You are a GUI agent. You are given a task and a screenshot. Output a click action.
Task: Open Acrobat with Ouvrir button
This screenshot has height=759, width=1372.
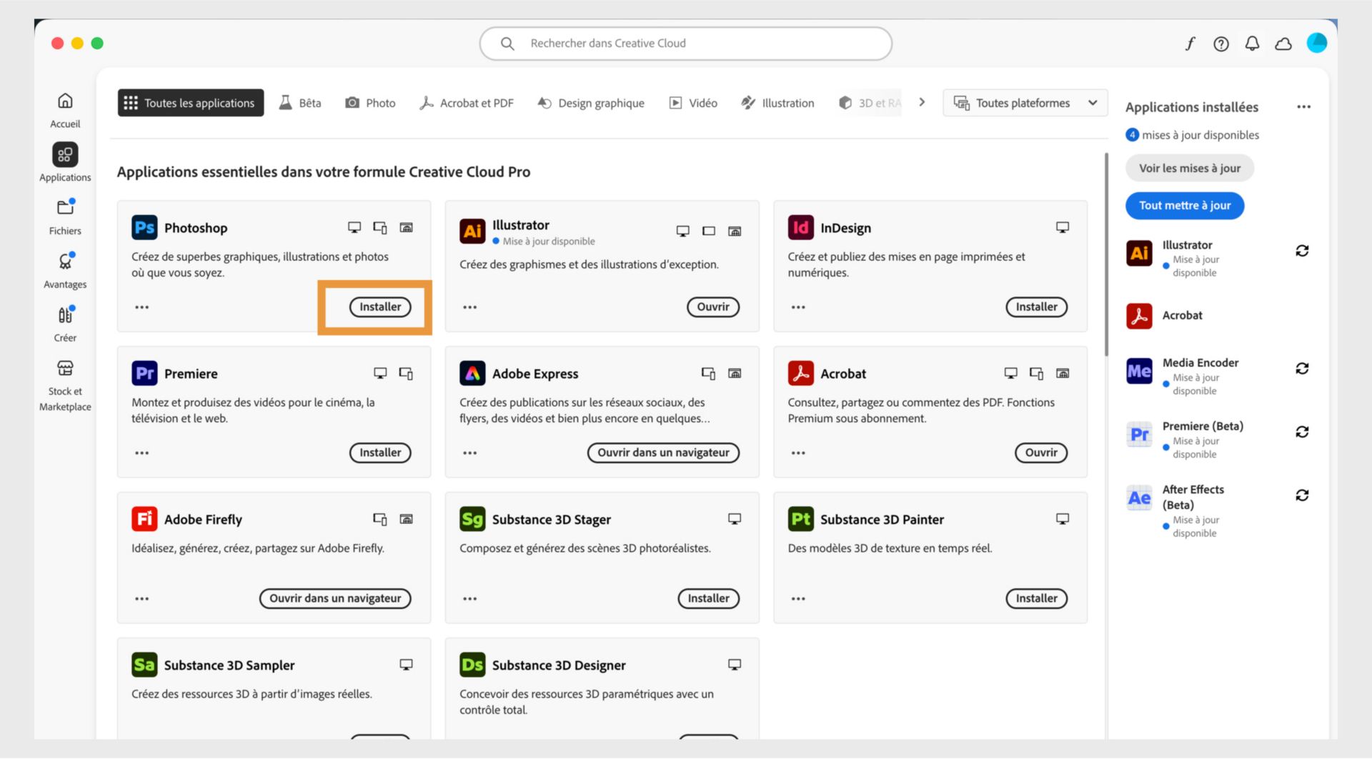pyautogui.click(x=1041, y=453)
